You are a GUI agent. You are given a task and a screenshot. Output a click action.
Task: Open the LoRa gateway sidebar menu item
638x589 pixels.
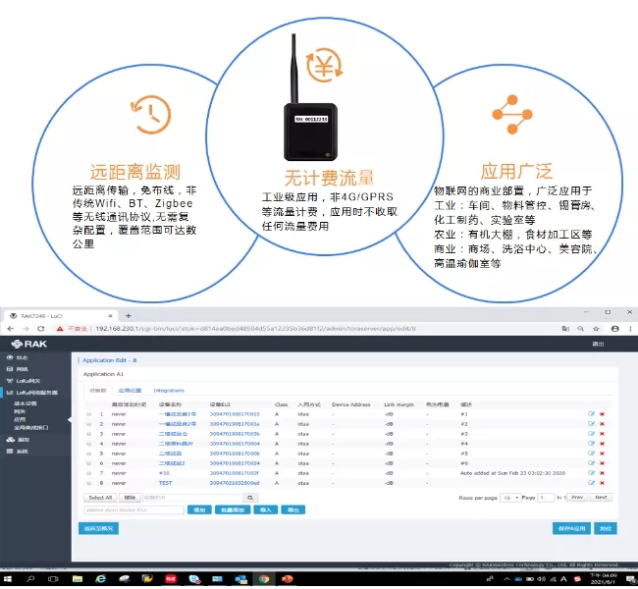tap(24, 381)
